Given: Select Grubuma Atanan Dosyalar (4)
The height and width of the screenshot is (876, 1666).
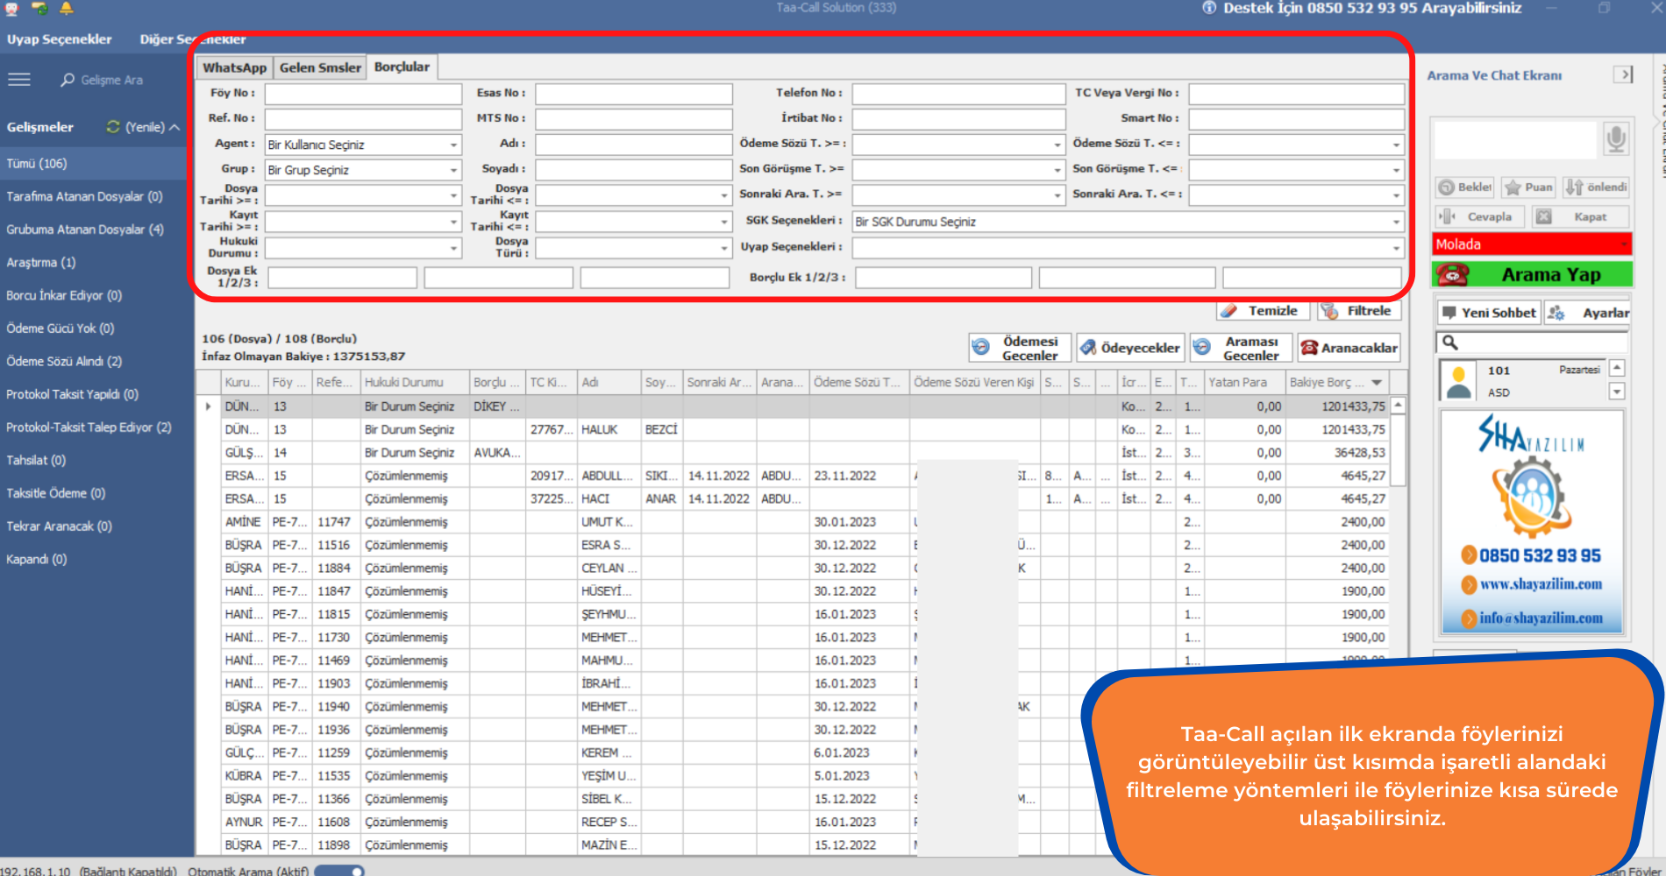Looking at the screenshot, I should point(85,230).
